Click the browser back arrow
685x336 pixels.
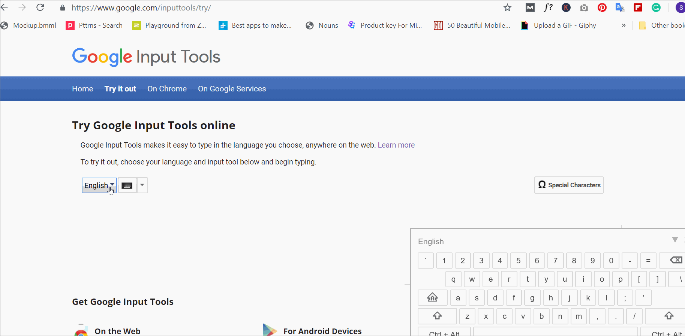pos(4,7)
